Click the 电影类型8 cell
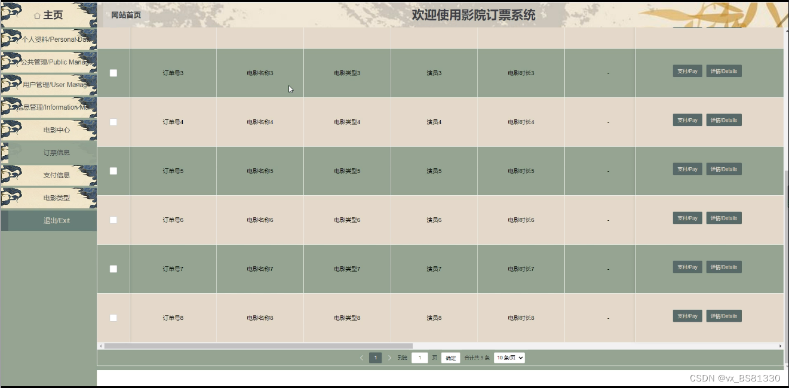The image size is (789, 388). pyautogui.click(x=347, y=318)
